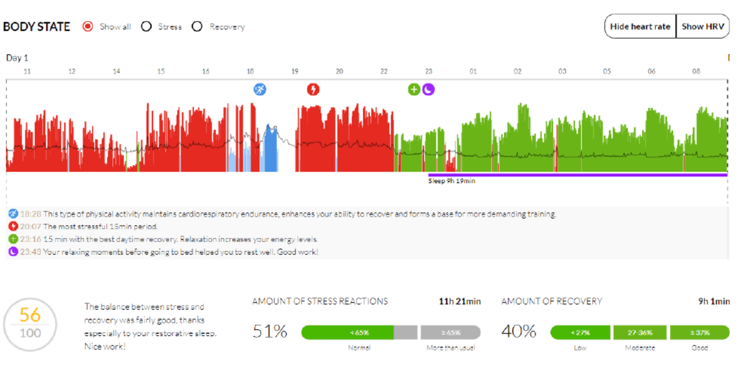Click the red lightning icon beside 20:07 note
The height and width of the screenshot is (366, 746).
[13, 226]
